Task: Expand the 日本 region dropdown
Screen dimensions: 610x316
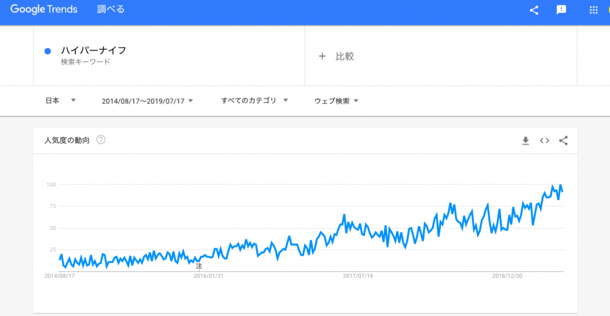Action: pos(60,101)
